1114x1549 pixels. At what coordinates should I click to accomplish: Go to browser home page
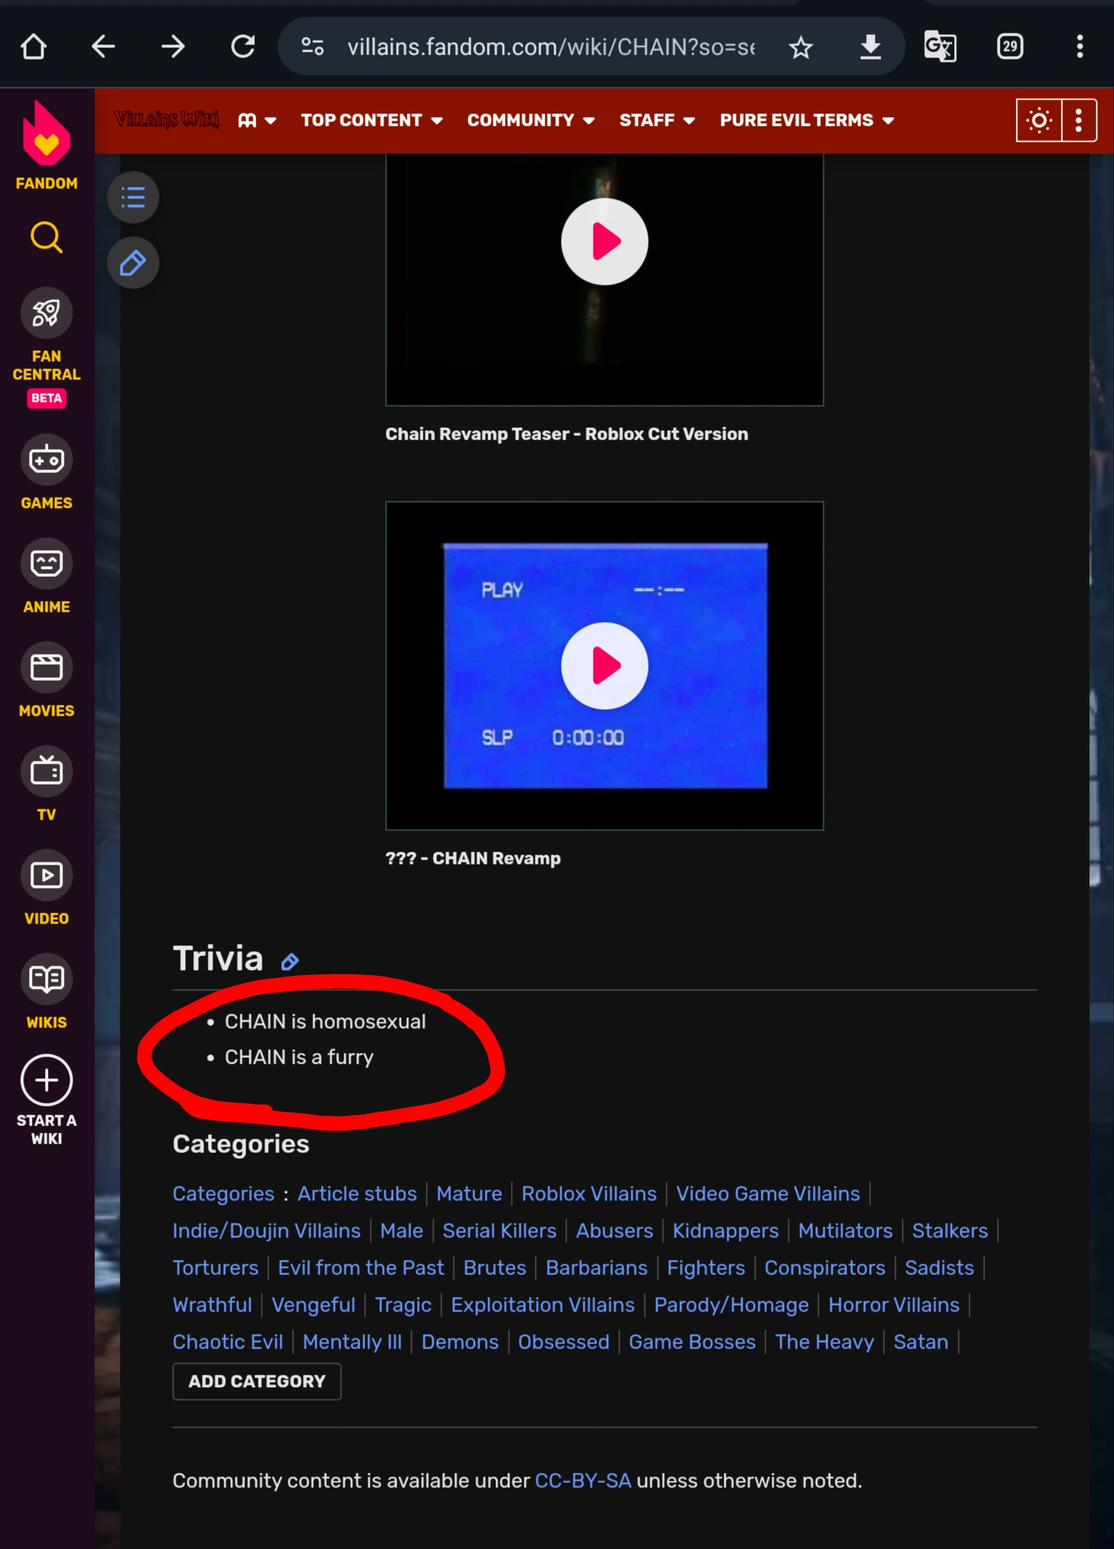(x=33, y=47)
